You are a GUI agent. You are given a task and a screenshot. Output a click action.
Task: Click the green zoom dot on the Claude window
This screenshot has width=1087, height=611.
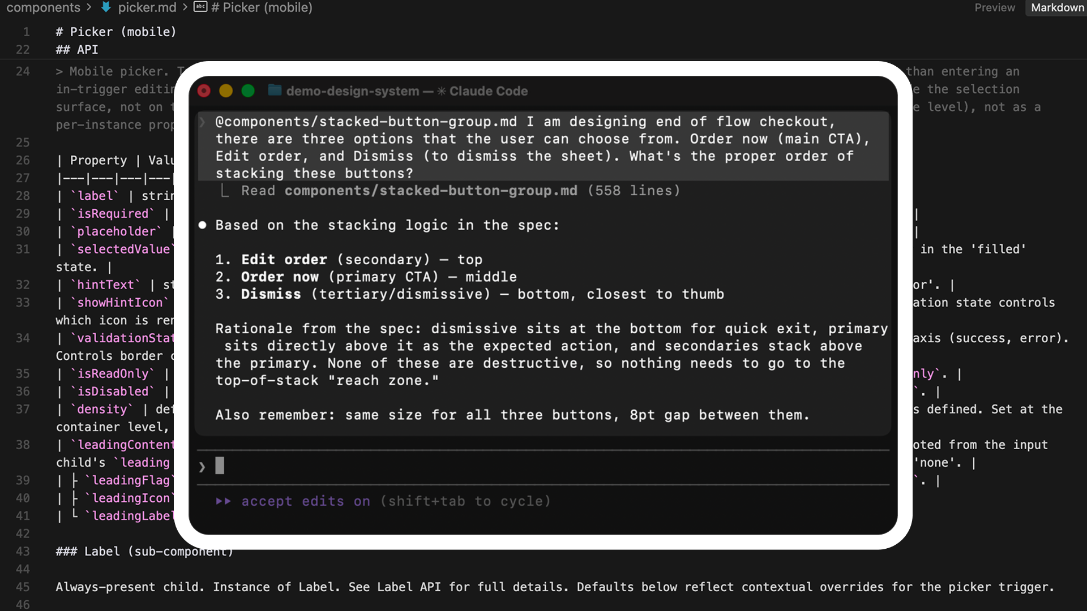click(247, 91)
